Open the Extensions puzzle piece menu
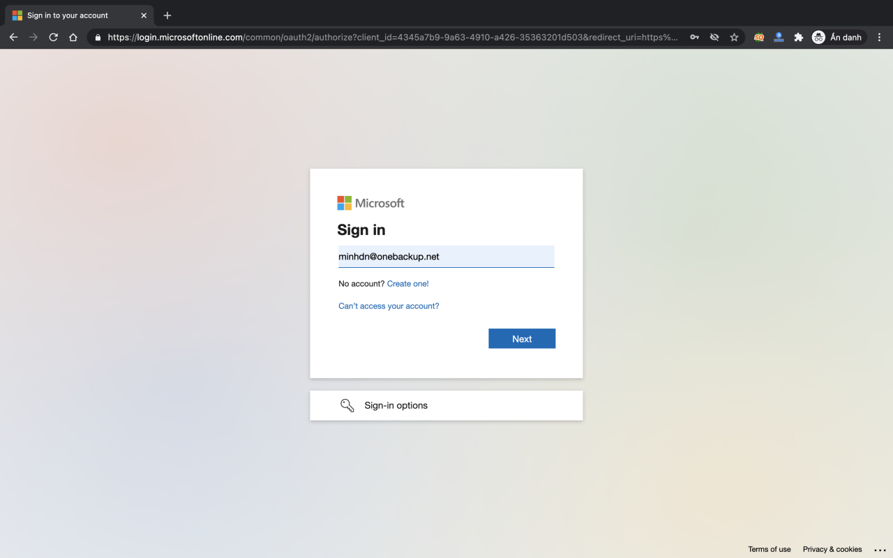Viewport: 893px width, 558px height. tap(799, 38)
